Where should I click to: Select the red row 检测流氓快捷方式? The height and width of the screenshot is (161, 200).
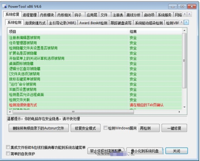coord(95,105)
